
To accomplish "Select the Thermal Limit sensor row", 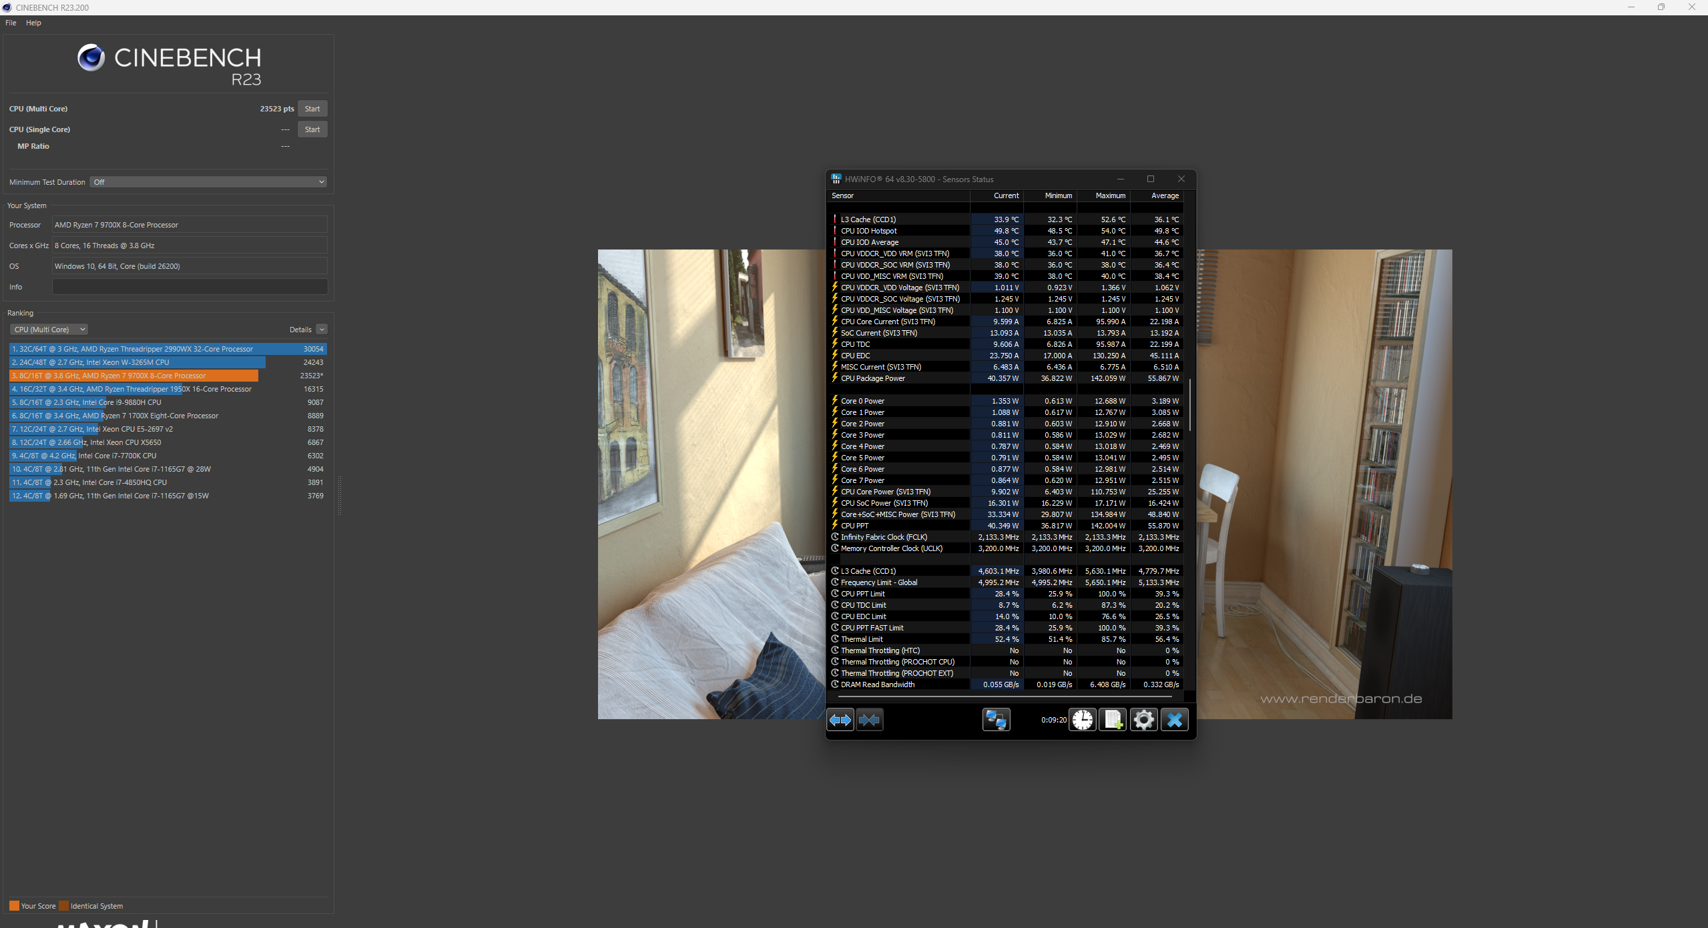I will pyautogui.click(x=1005, y=639).
